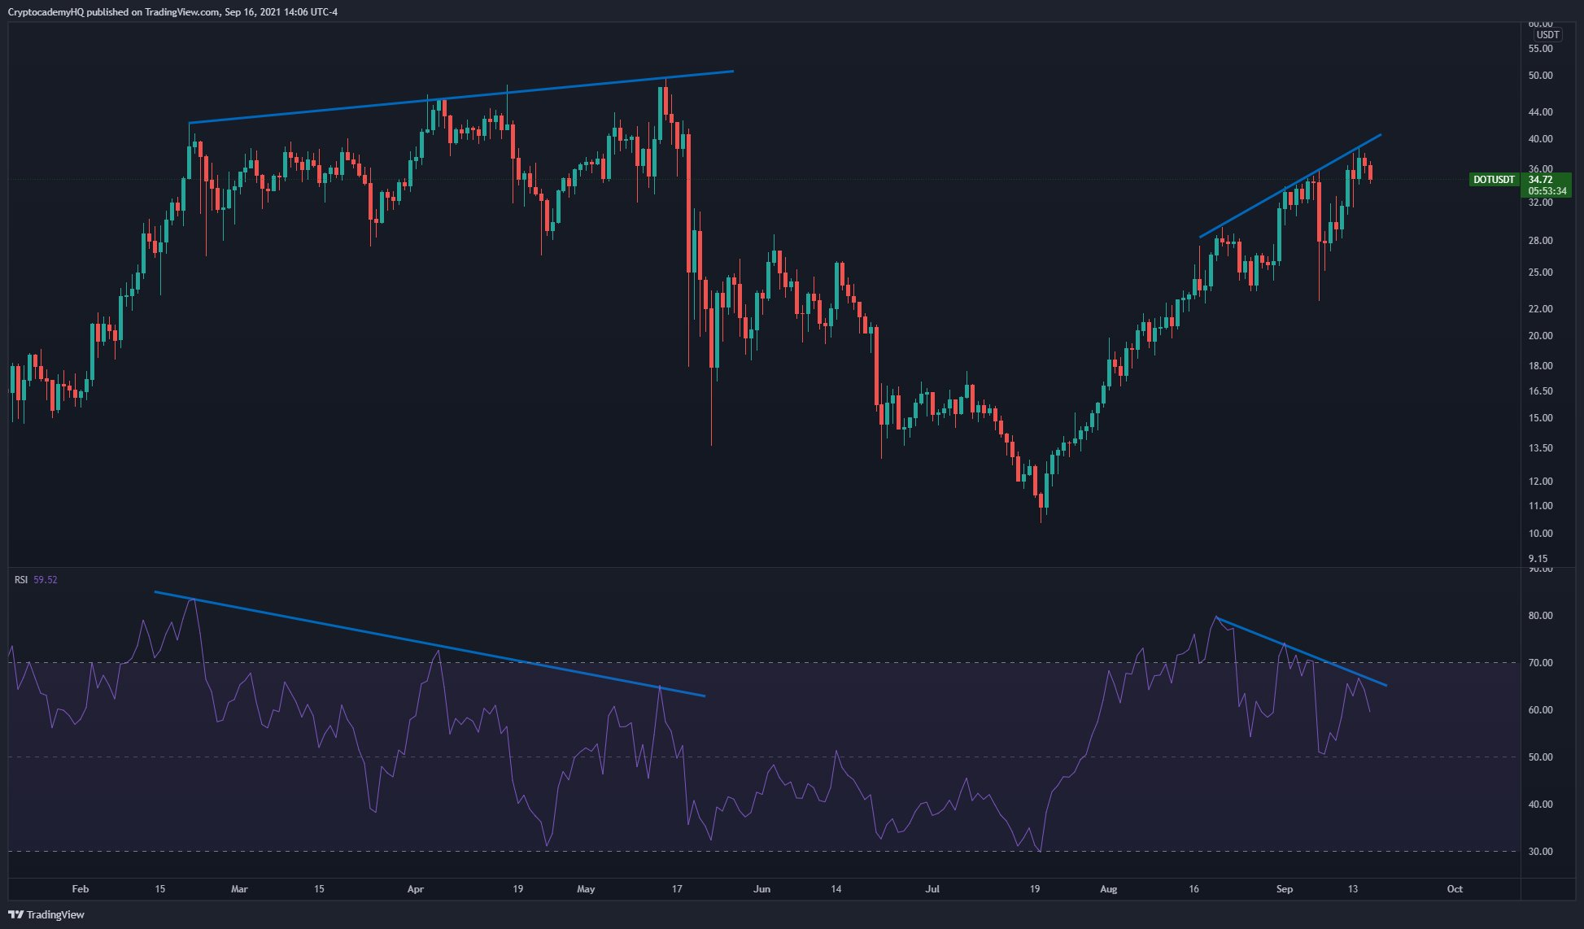Click the 50.00 label on the price scale

1540,76
